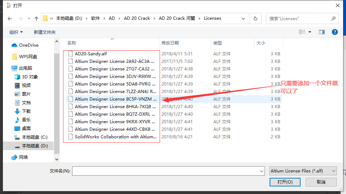Expand the address bar history dropdown
The width and height of the screenshot is (346, 194).
coord(243,18)
